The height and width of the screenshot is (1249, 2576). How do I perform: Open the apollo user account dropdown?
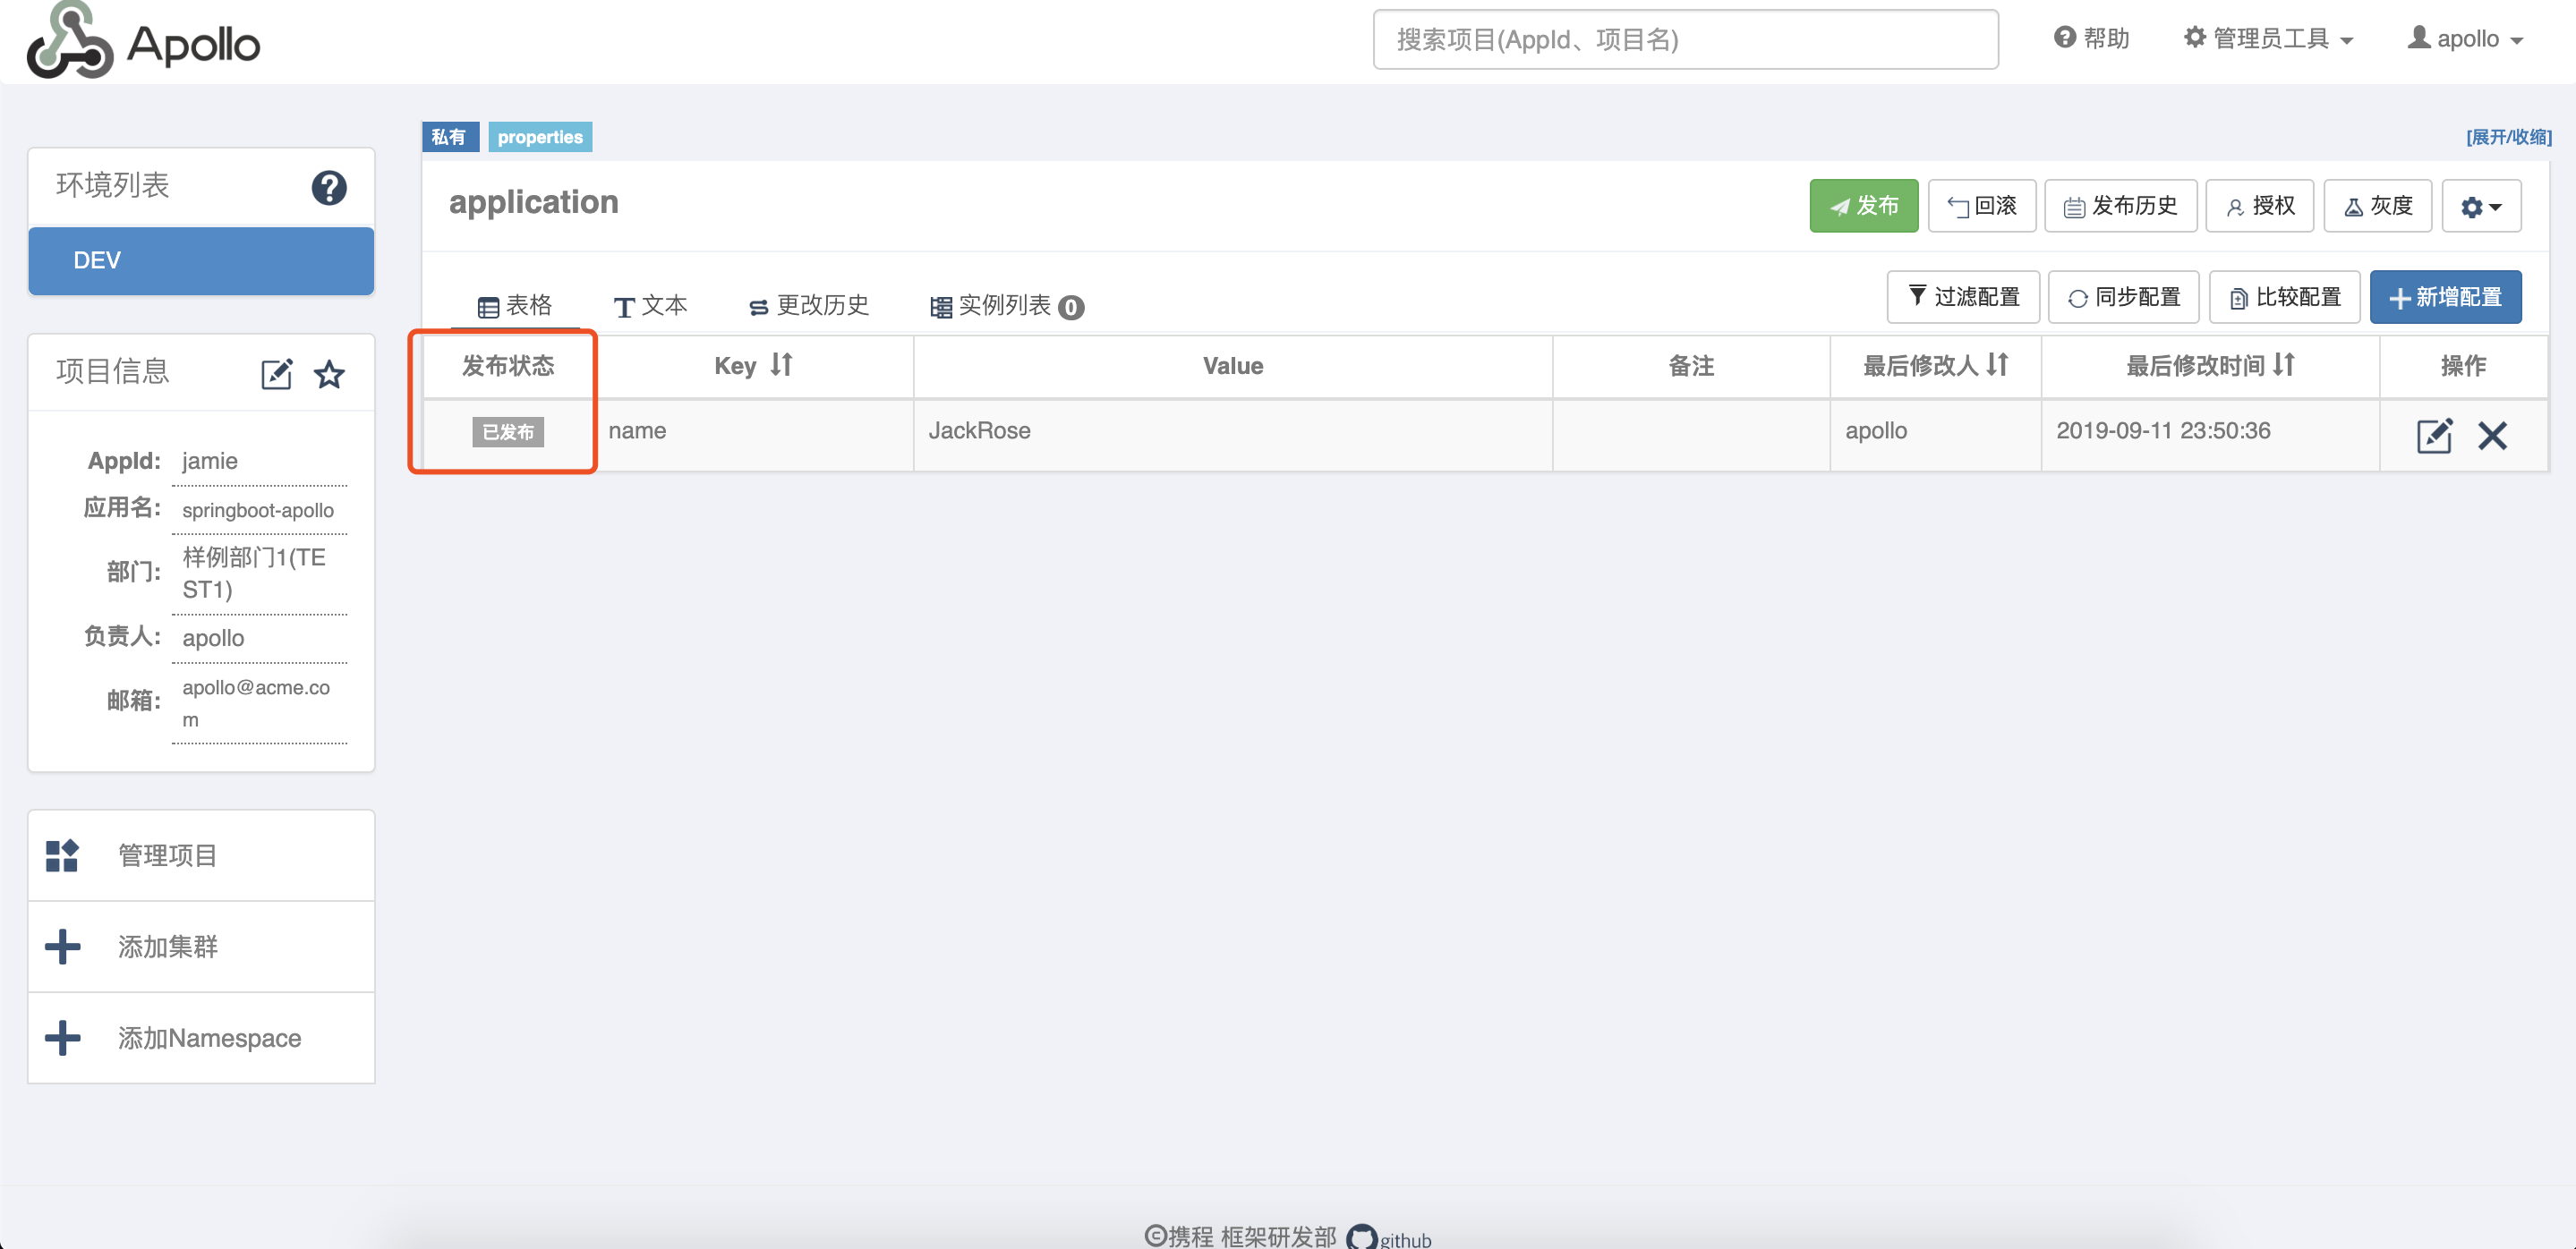tap(2465, 39)
